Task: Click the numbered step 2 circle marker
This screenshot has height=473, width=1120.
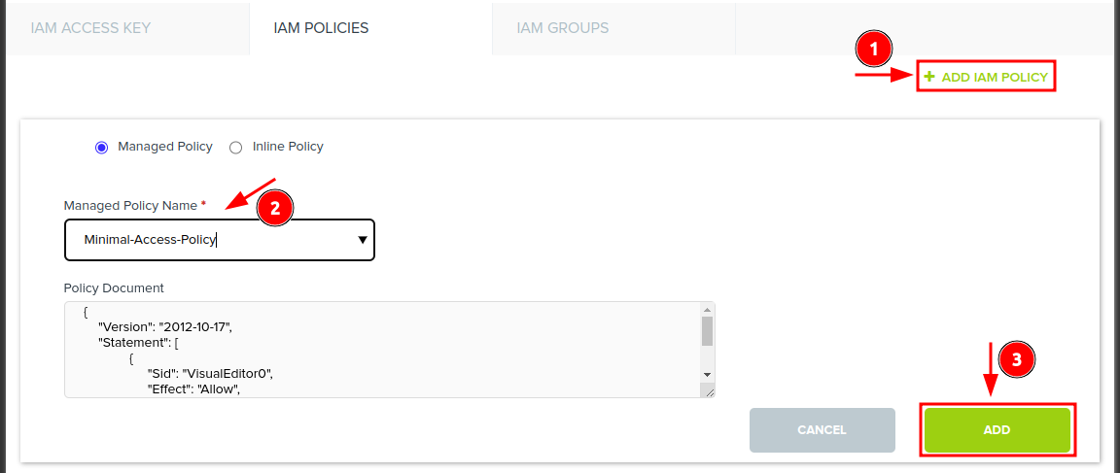Action: tap(275, 207)
